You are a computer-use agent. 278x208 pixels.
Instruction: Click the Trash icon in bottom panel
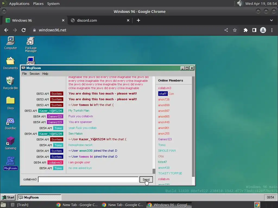tap(12, 205)
